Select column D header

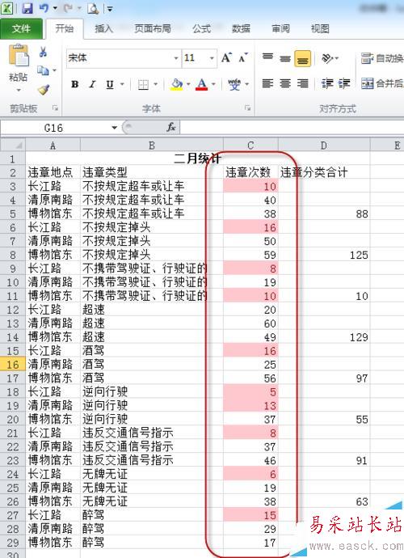click(x=324, y=146)
